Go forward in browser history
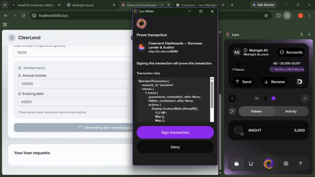Image resolution: width=315 pixels, height=177 pixels. (x=14, y=16)
